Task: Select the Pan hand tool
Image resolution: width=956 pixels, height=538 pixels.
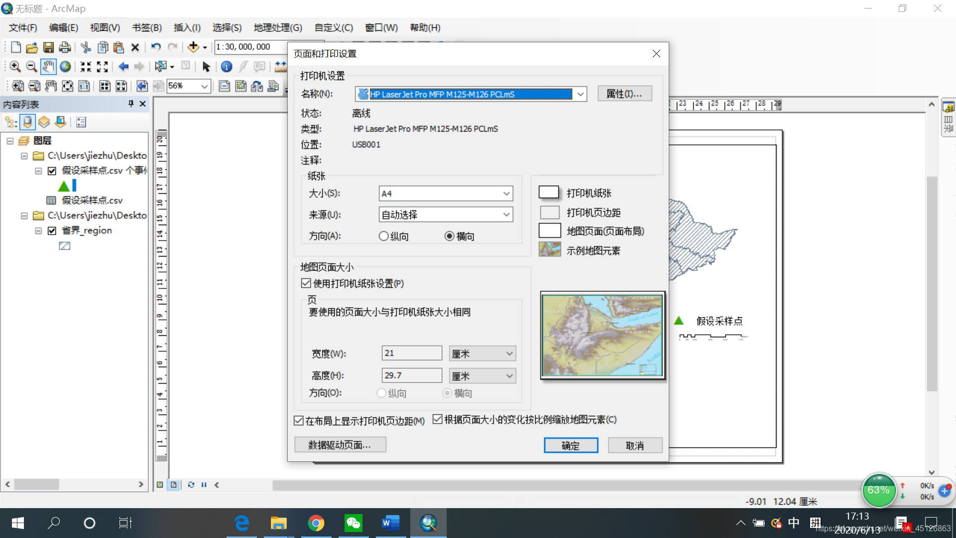Action: point(48,66)
